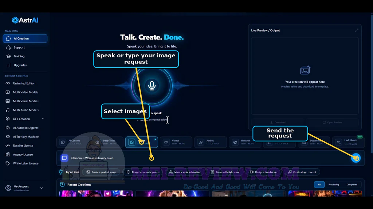Viewport: 373px width, 209px height.
Task: Click the microphone button to speak
Action: pos(152,86)
